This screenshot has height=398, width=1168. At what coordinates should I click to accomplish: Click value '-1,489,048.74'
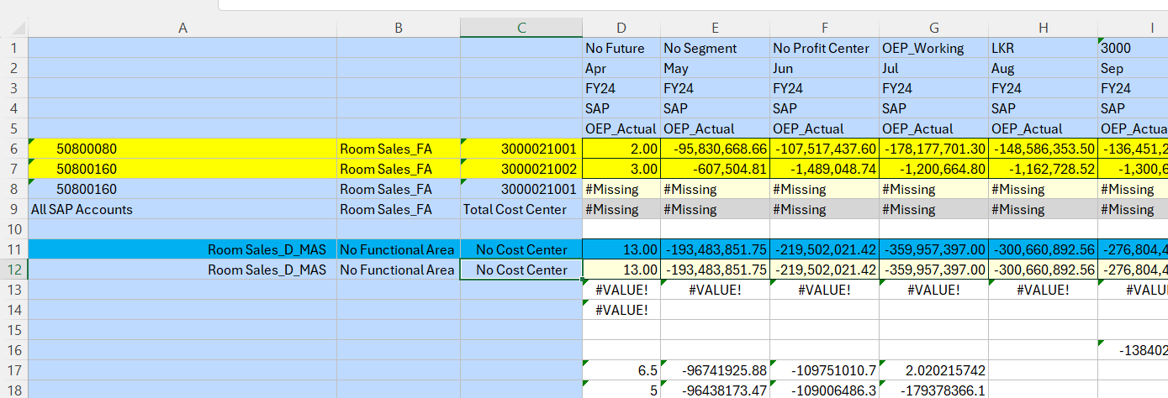[824, 169]
